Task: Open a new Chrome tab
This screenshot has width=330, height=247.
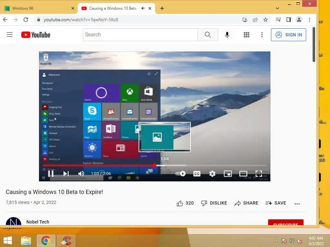Action: (162, 8)
